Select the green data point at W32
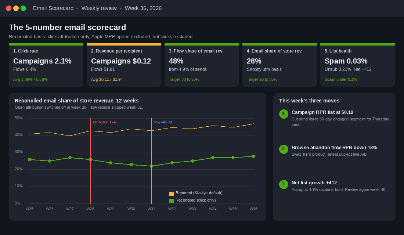Viewport: 404px width, 235px height. pyautogui.click(x=172, y=163)
